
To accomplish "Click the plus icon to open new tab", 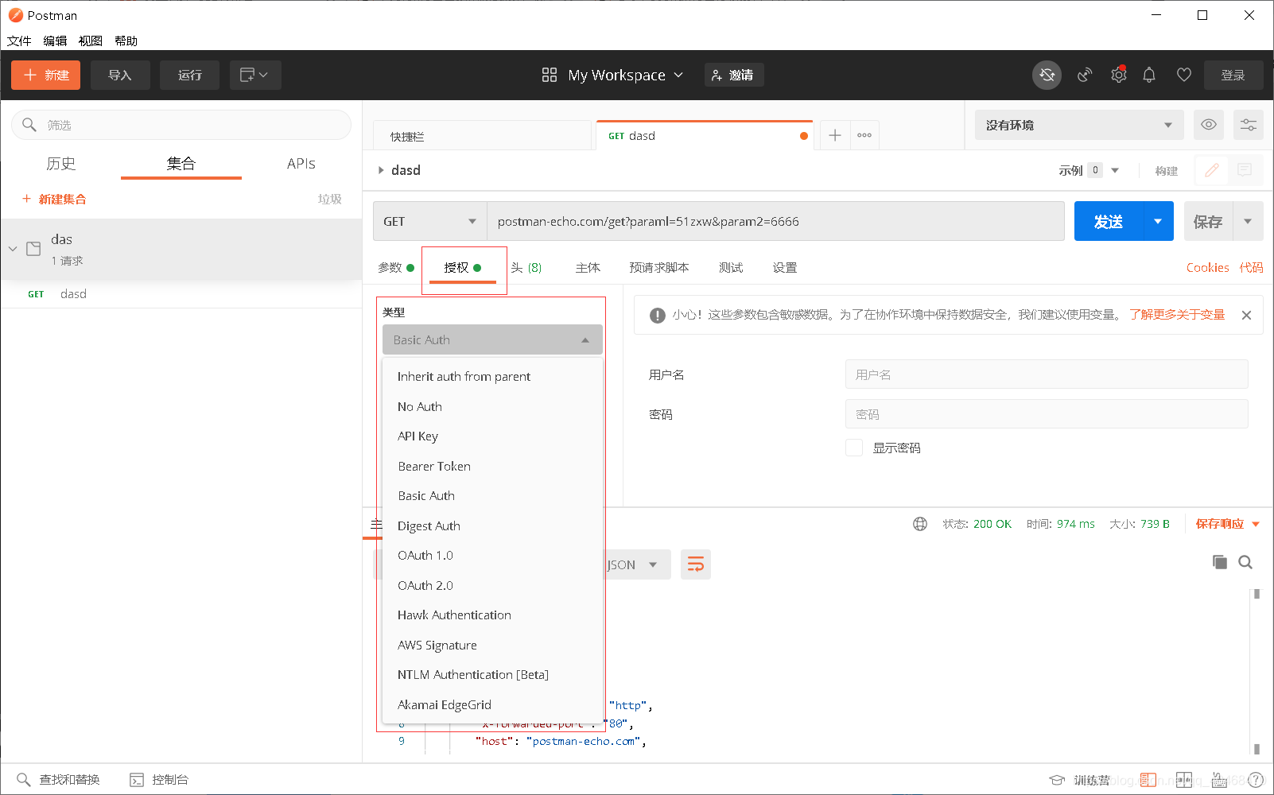I will point(835,136).
